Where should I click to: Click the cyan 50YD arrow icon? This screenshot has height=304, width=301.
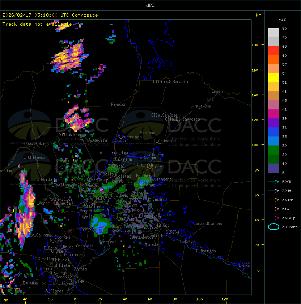274,182
